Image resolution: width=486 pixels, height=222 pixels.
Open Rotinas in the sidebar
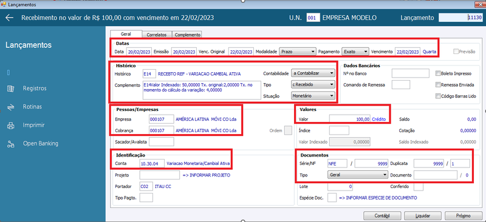coord(32,107)
